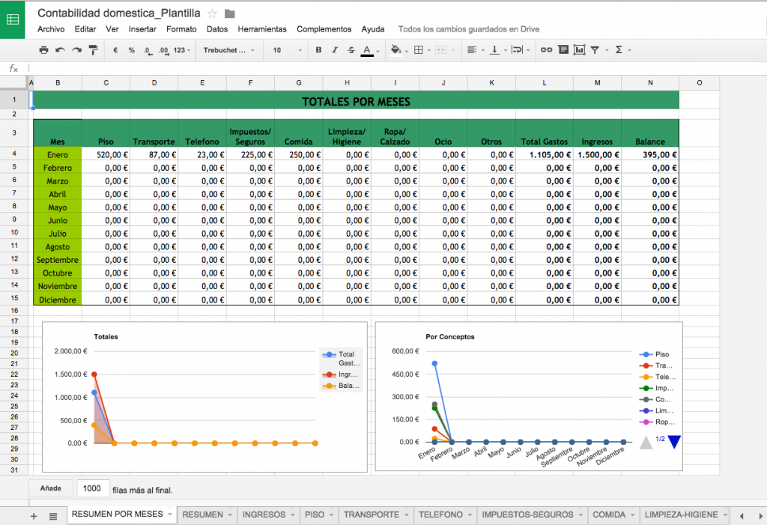Select the paint format tool

93,50
